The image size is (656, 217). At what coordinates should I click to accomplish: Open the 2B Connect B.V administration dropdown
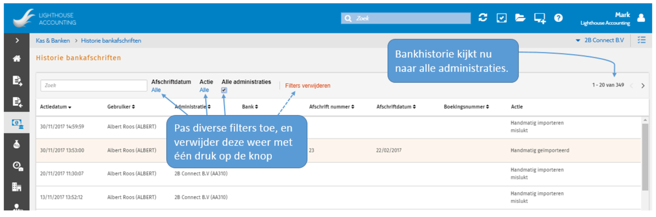[x=600, y=41]
